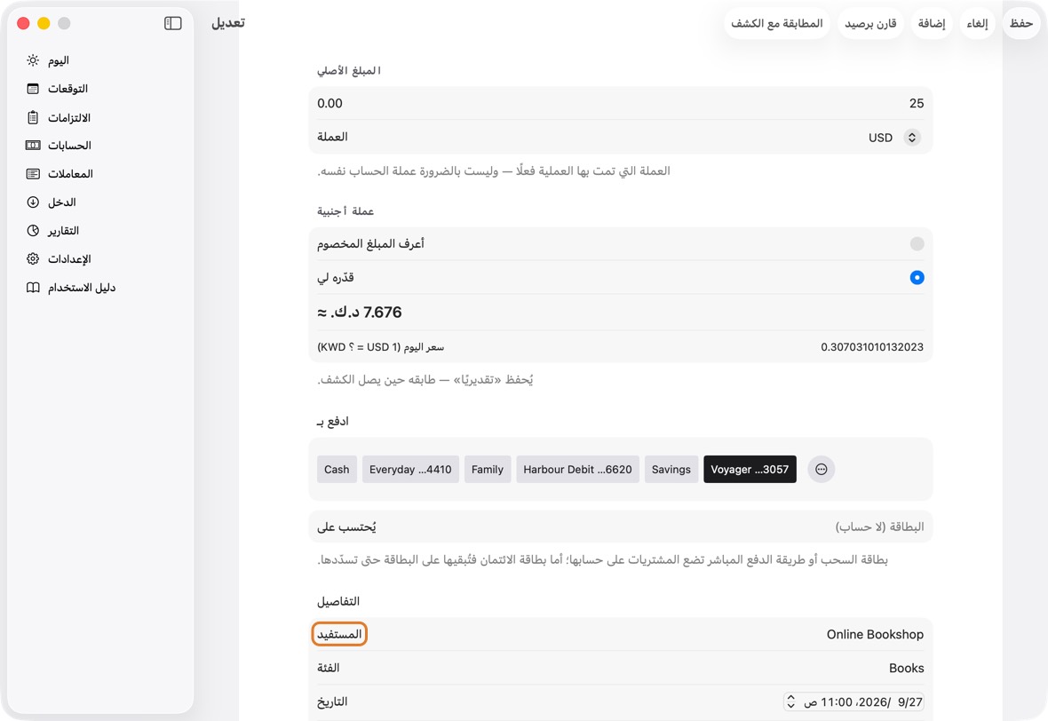Click the pie chart icon beside التقارير
The image size is (1048, 721).
[33, 231]
